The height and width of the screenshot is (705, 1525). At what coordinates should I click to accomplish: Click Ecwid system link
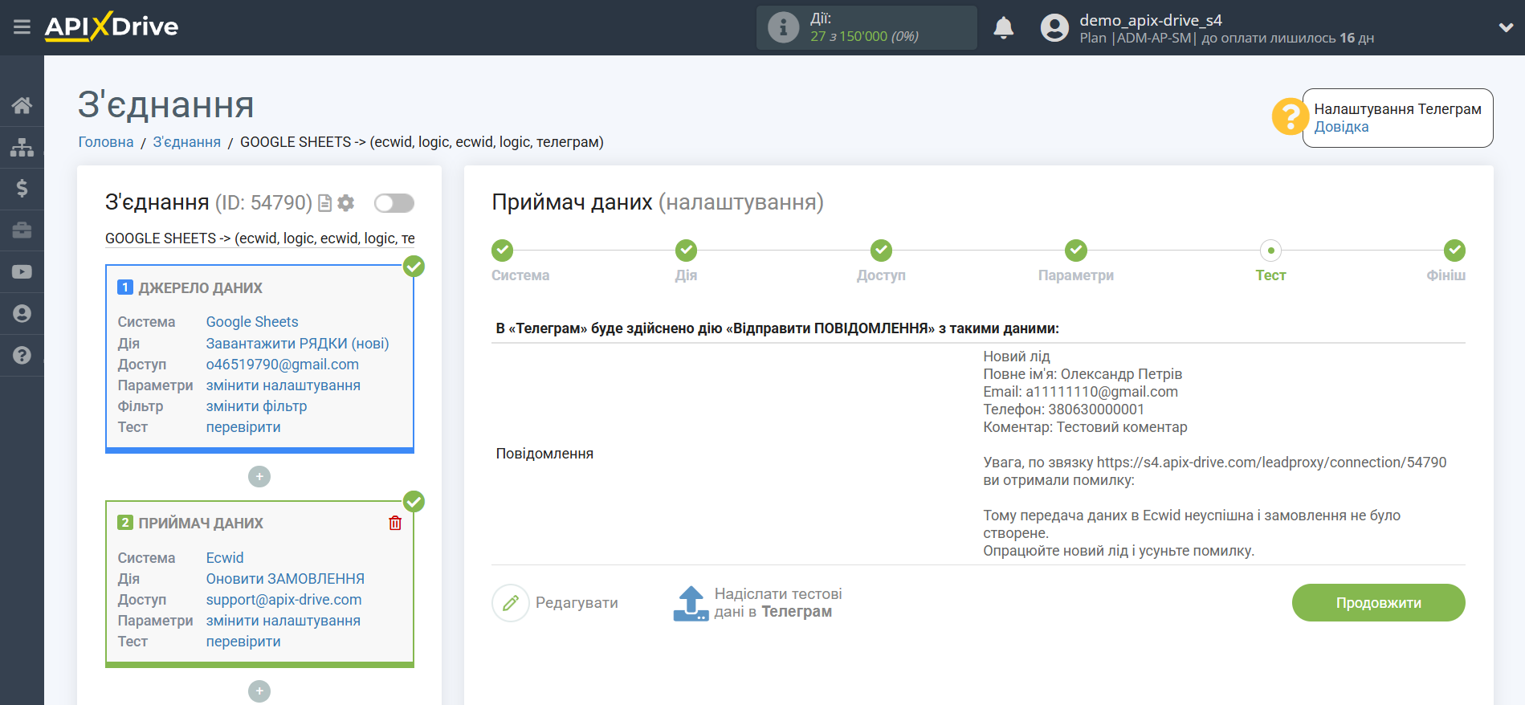225,558
